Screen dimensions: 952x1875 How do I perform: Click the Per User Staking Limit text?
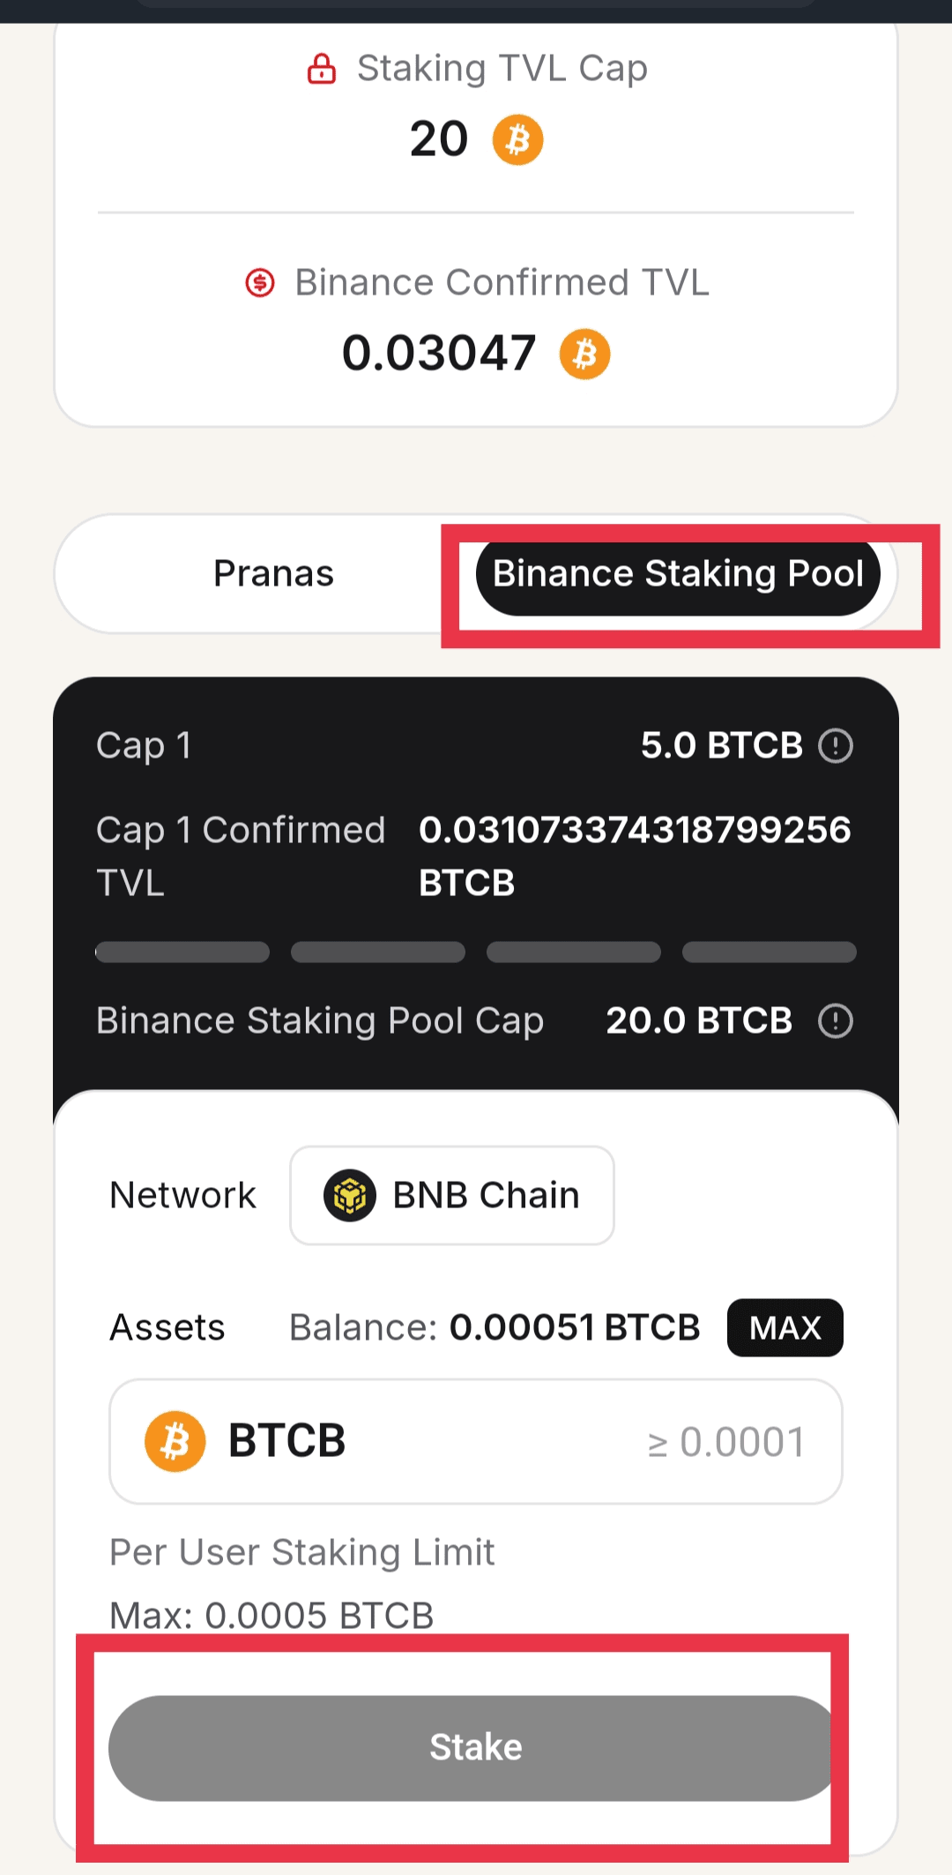301,1553
